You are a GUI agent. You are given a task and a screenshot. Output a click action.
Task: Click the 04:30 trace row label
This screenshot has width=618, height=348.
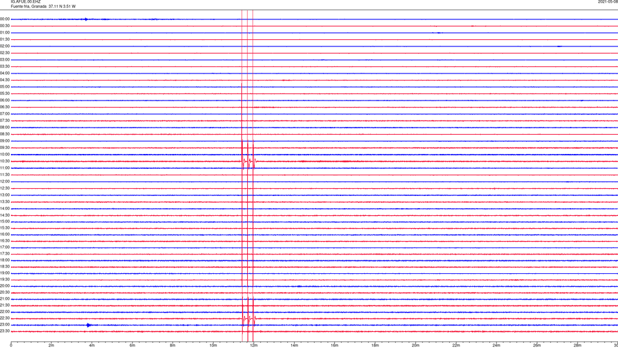(5, 80)
